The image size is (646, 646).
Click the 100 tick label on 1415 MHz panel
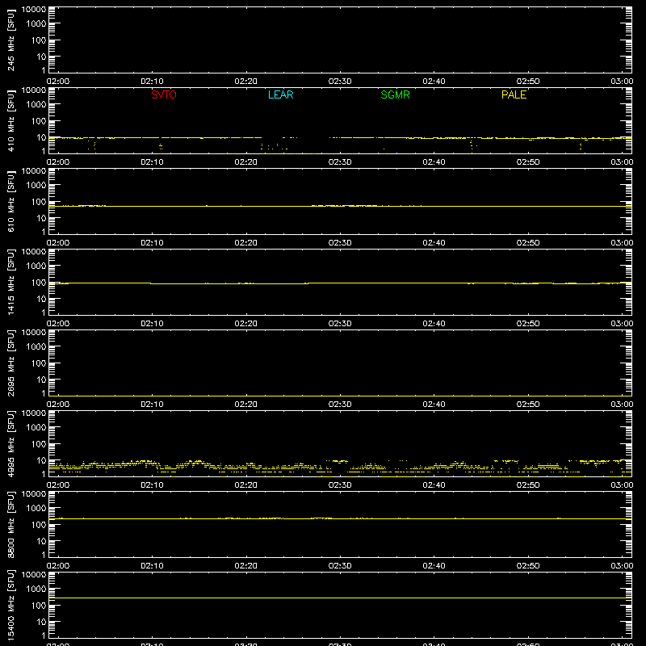click(x=39, y=283)
